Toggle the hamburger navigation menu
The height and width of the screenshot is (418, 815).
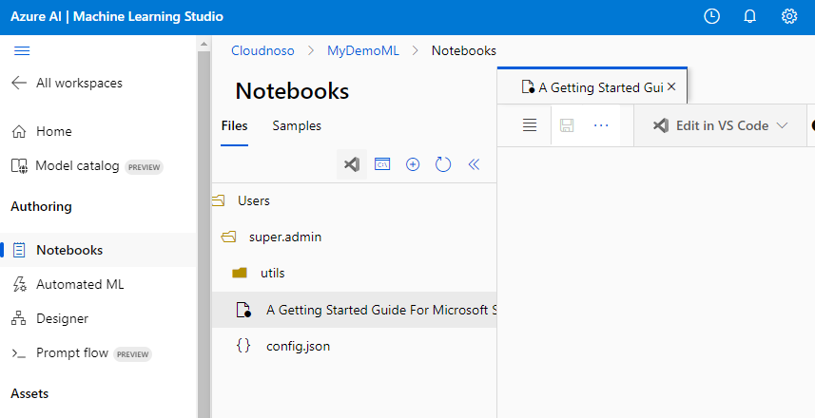coord(22,50)
